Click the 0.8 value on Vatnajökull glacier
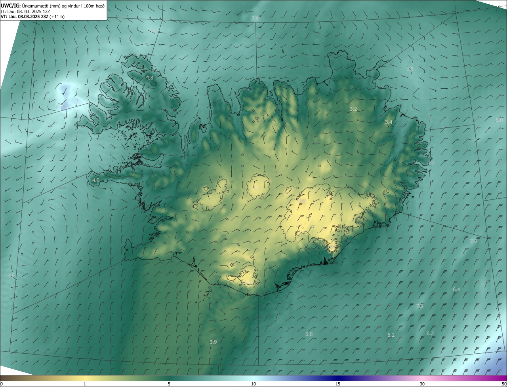 point(302,201)
